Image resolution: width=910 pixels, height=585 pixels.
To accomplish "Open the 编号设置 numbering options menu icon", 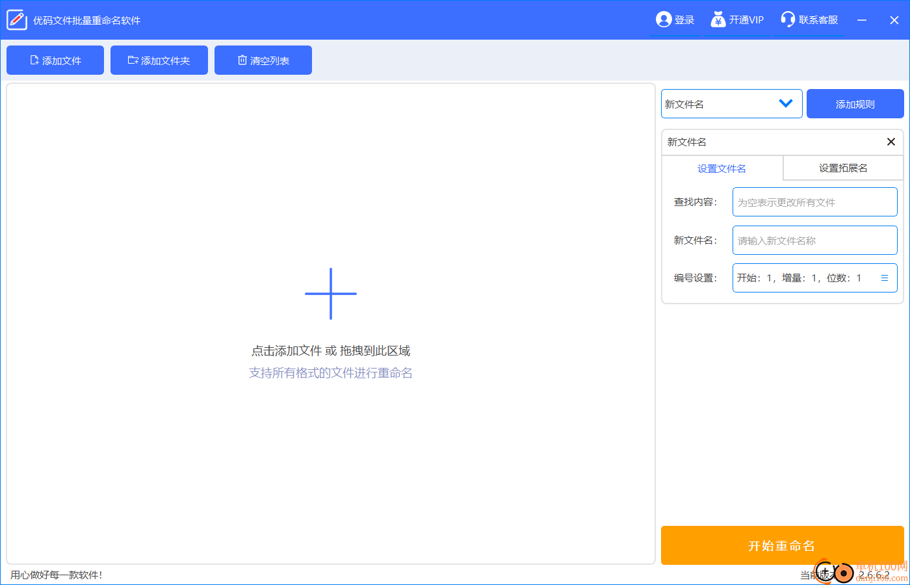I will 885,278.
